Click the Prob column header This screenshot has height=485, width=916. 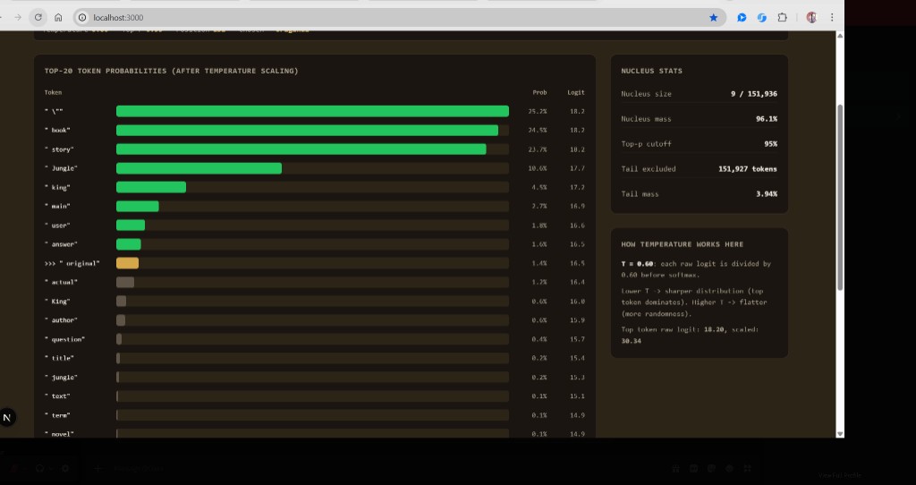pyautogui.click(x=539, y=92)
